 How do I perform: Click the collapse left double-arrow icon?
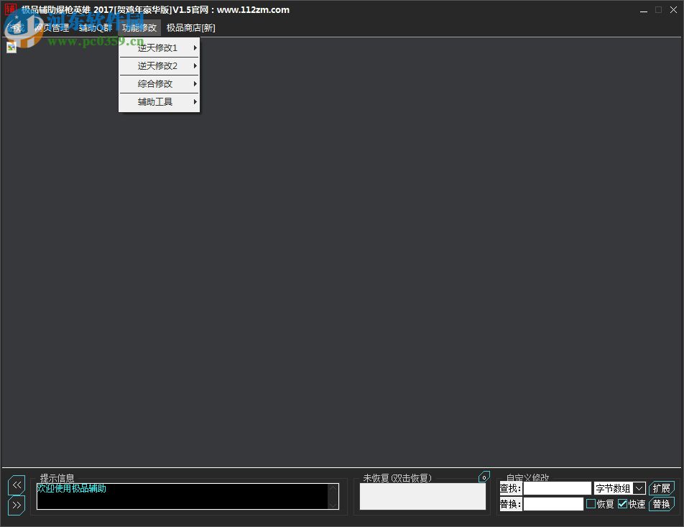click(x=17, y=485)
